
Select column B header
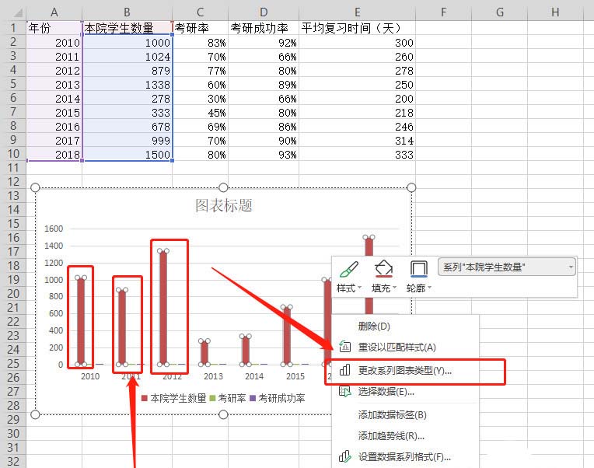[x=127, y=12]
